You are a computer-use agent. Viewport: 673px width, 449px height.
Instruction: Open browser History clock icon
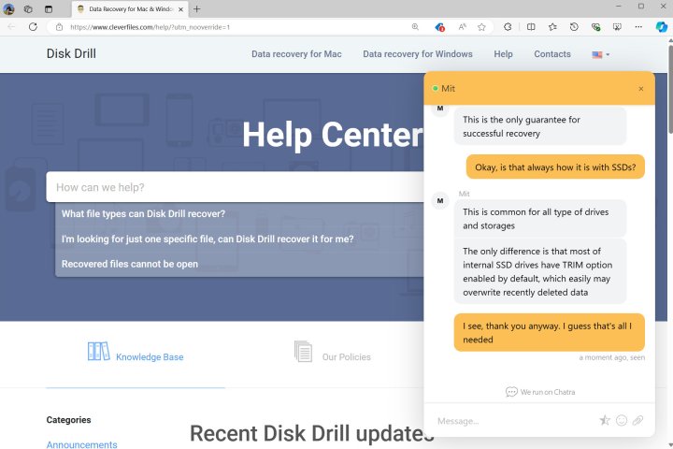pyautogui.click(x=574, y=27)
